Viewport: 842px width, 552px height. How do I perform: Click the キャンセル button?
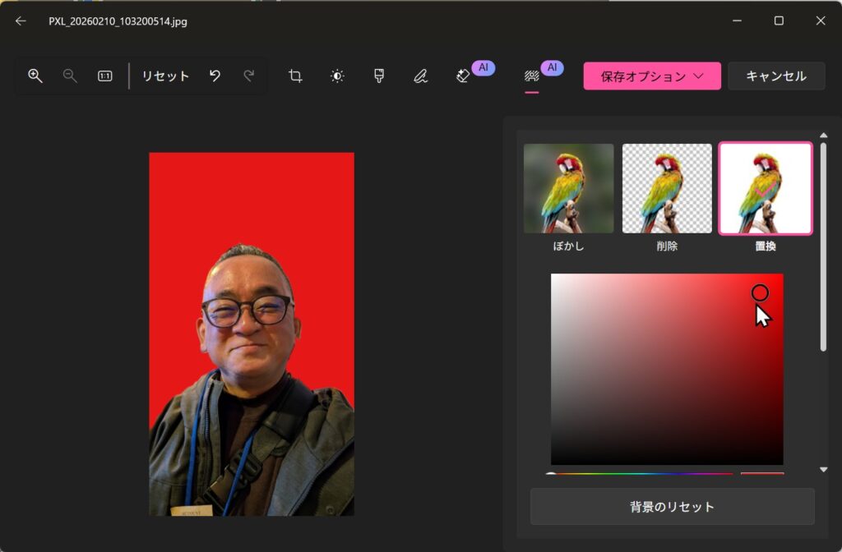point(775,76)
